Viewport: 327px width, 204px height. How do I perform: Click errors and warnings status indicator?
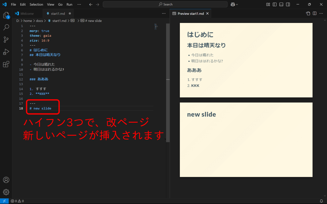[x=17, y=201]
